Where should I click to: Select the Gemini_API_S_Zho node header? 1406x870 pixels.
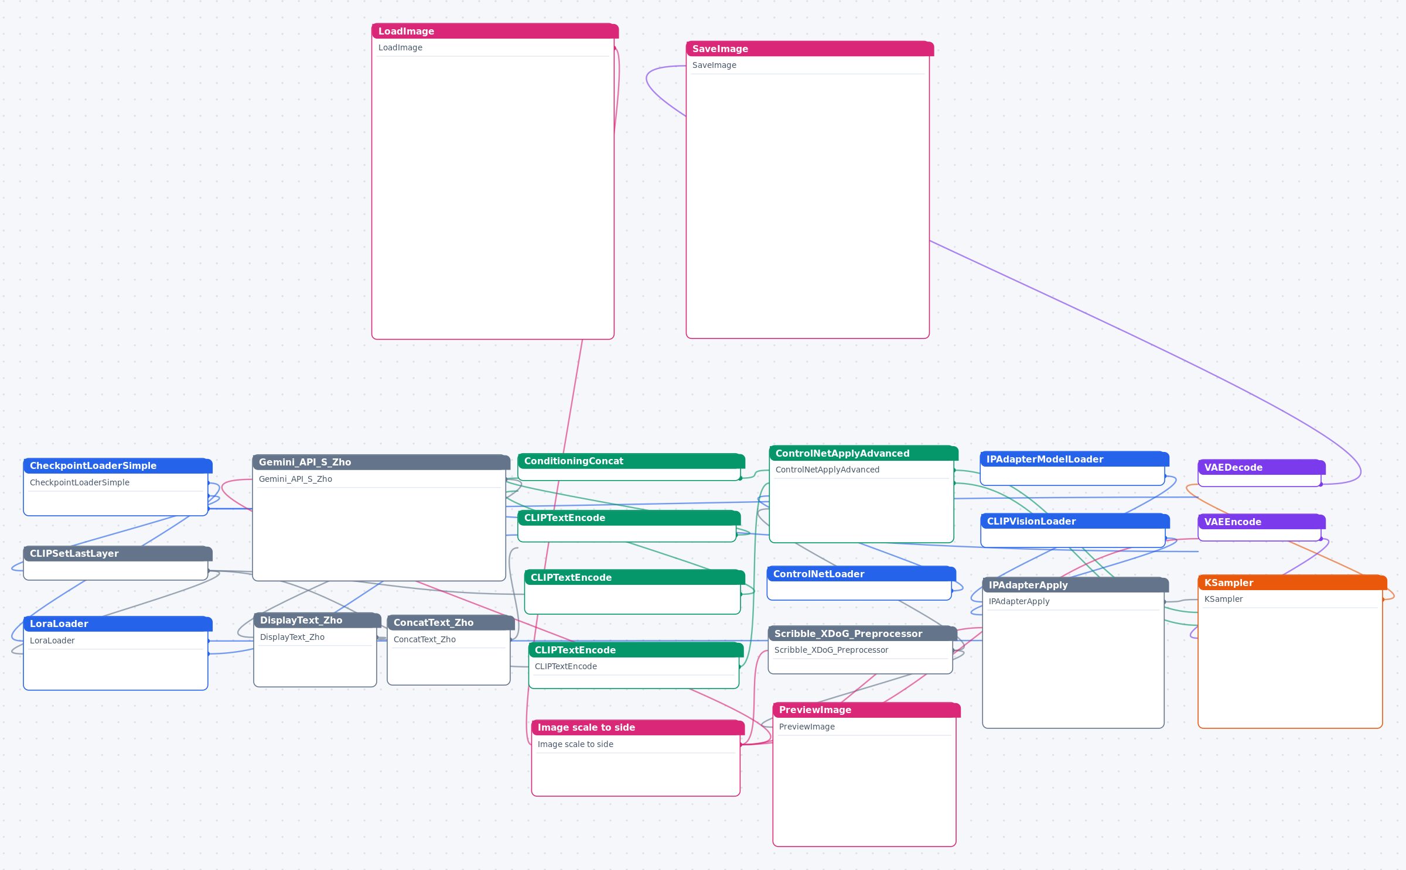[x=381, y=462]
